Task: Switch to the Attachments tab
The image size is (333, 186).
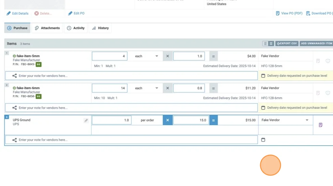Action: click(47, 28)
